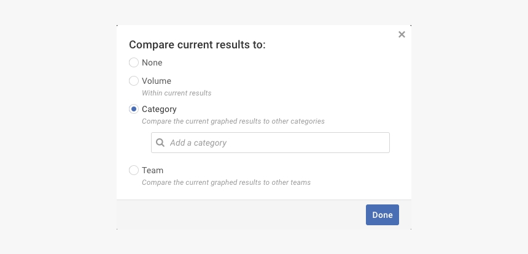Viewport: 528px width, 254px height.
Task: Focus the 'Add a category' search field
Action: (270, 143)
